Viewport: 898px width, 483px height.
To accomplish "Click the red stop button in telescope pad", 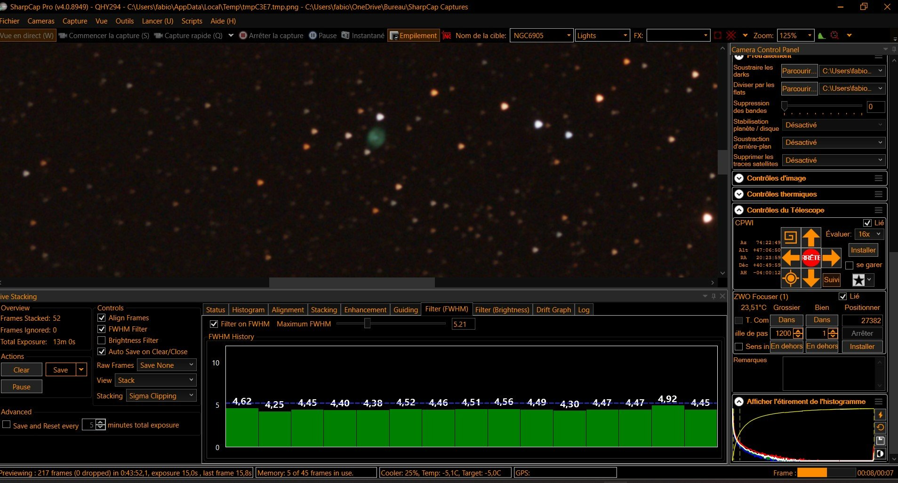I will [x=811, y=258].
